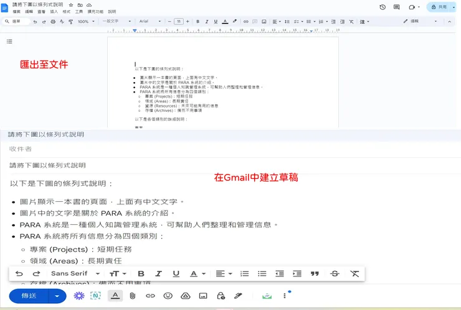Open the comments panel icon
This screenshot has width=461, height=310.
pos(397,7)
